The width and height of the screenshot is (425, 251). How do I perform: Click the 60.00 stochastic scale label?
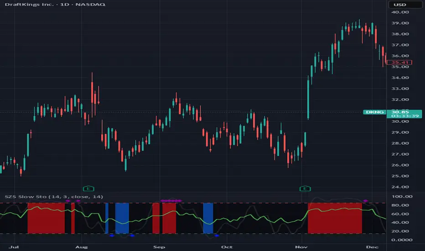click(400, 214)
